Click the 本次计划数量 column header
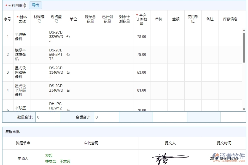248x165 pixels. coord(142,19)
